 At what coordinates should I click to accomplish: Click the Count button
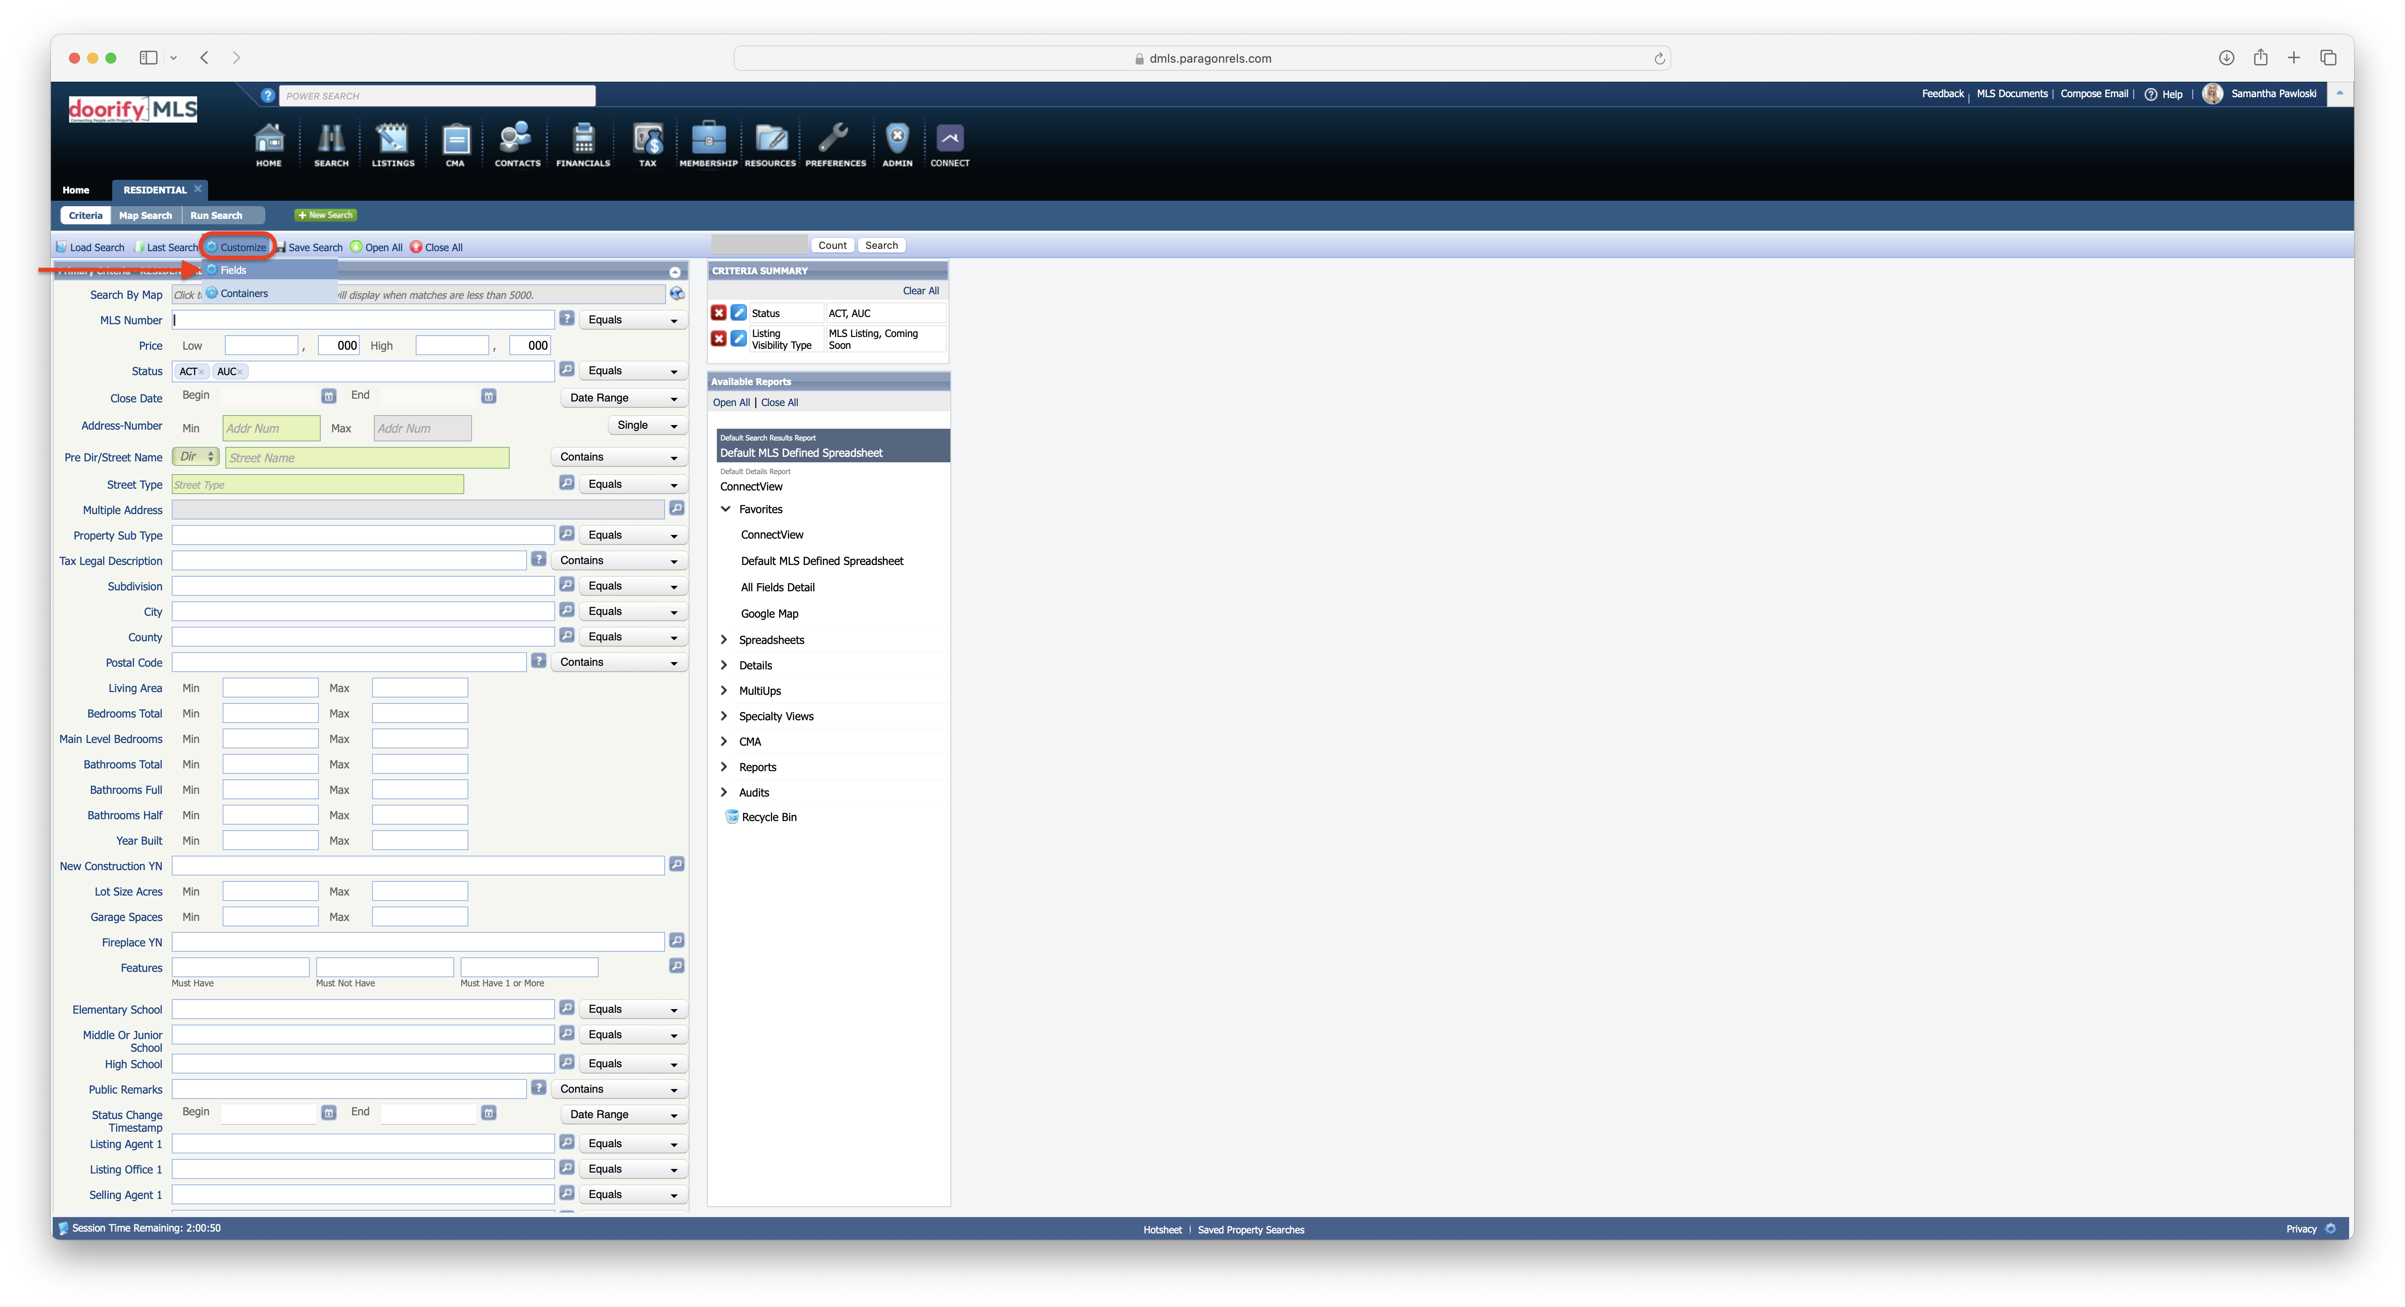pos(832,246)
